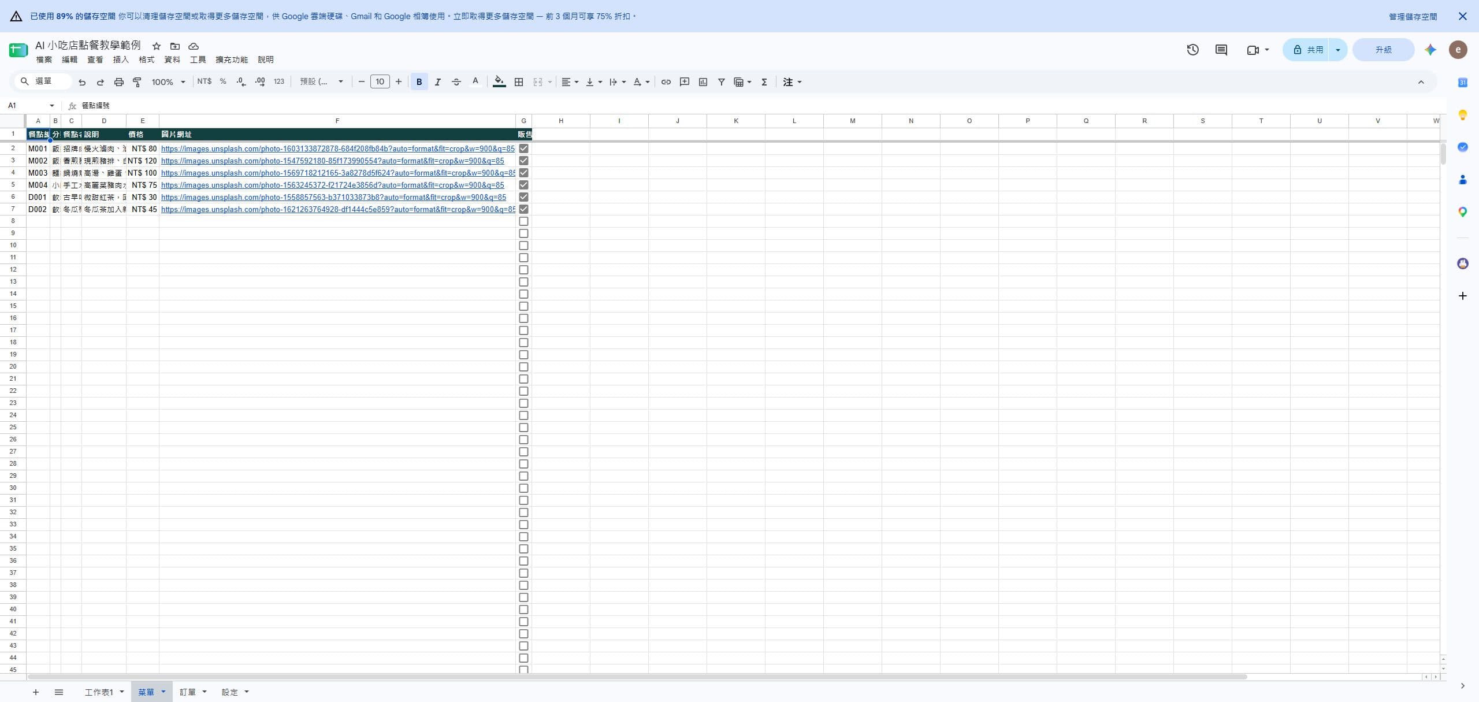Image resolution: width=1479 pixels, height=702 pixels.
Task: Apply NT$ currency format
Action: pos(204,81)
